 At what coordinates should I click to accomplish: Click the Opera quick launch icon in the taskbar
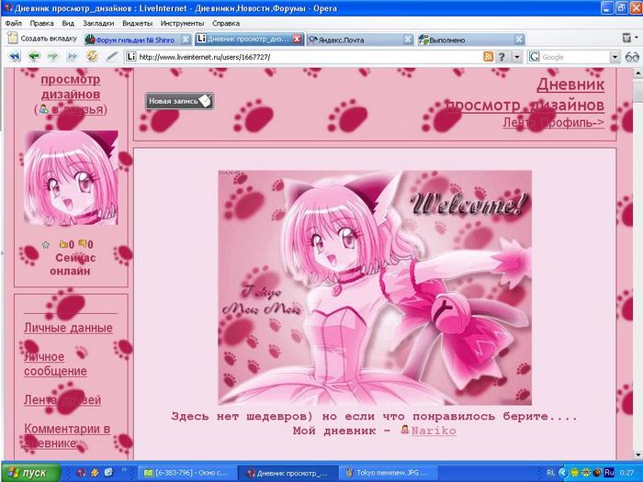coord(81,473)
